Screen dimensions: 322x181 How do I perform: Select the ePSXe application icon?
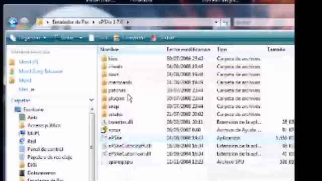tap(104, 138)
